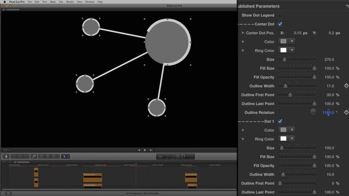Screen dimensions: 349x196
Task: Expand Dot 1 Color disclosure triangle
Action: click(243, 130)
